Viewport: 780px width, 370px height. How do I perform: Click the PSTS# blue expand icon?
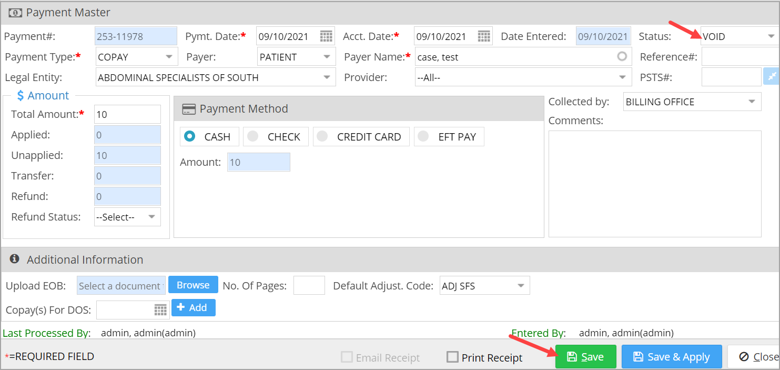click(x=772, y=77)
